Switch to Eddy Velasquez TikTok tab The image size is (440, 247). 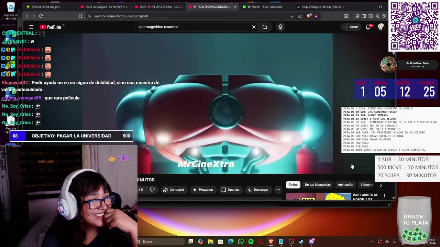coord(320,7)
